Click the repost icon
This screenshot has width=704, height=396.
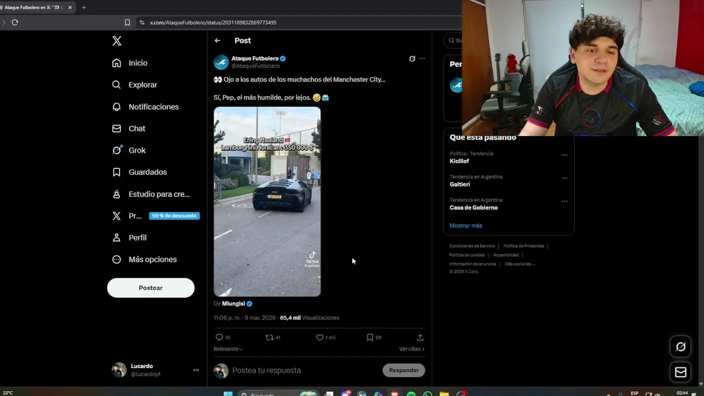[x=269, y=337]
